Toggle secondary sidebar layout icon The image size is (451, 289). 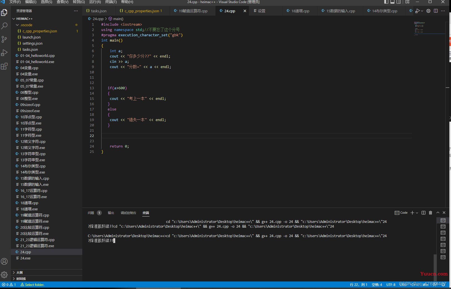pos(399,2)
